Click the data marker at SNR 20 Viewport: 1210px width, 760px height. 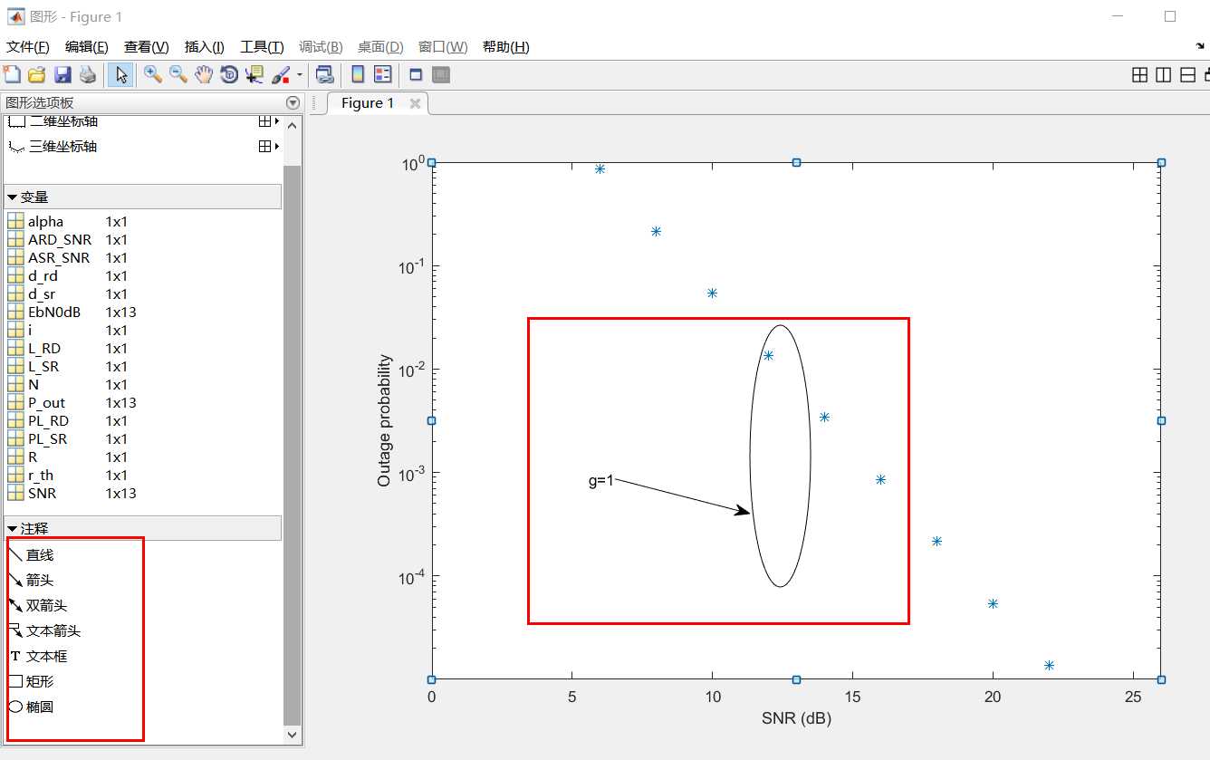993,603
